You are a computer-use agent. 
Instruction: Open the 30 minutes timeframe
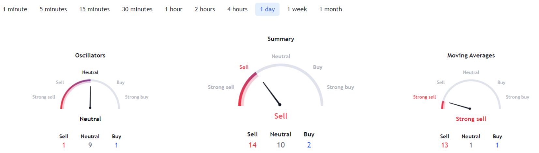(137, 9)
